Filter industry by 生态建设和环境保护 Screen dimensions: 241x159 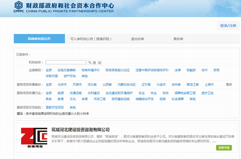pos(119,93)
